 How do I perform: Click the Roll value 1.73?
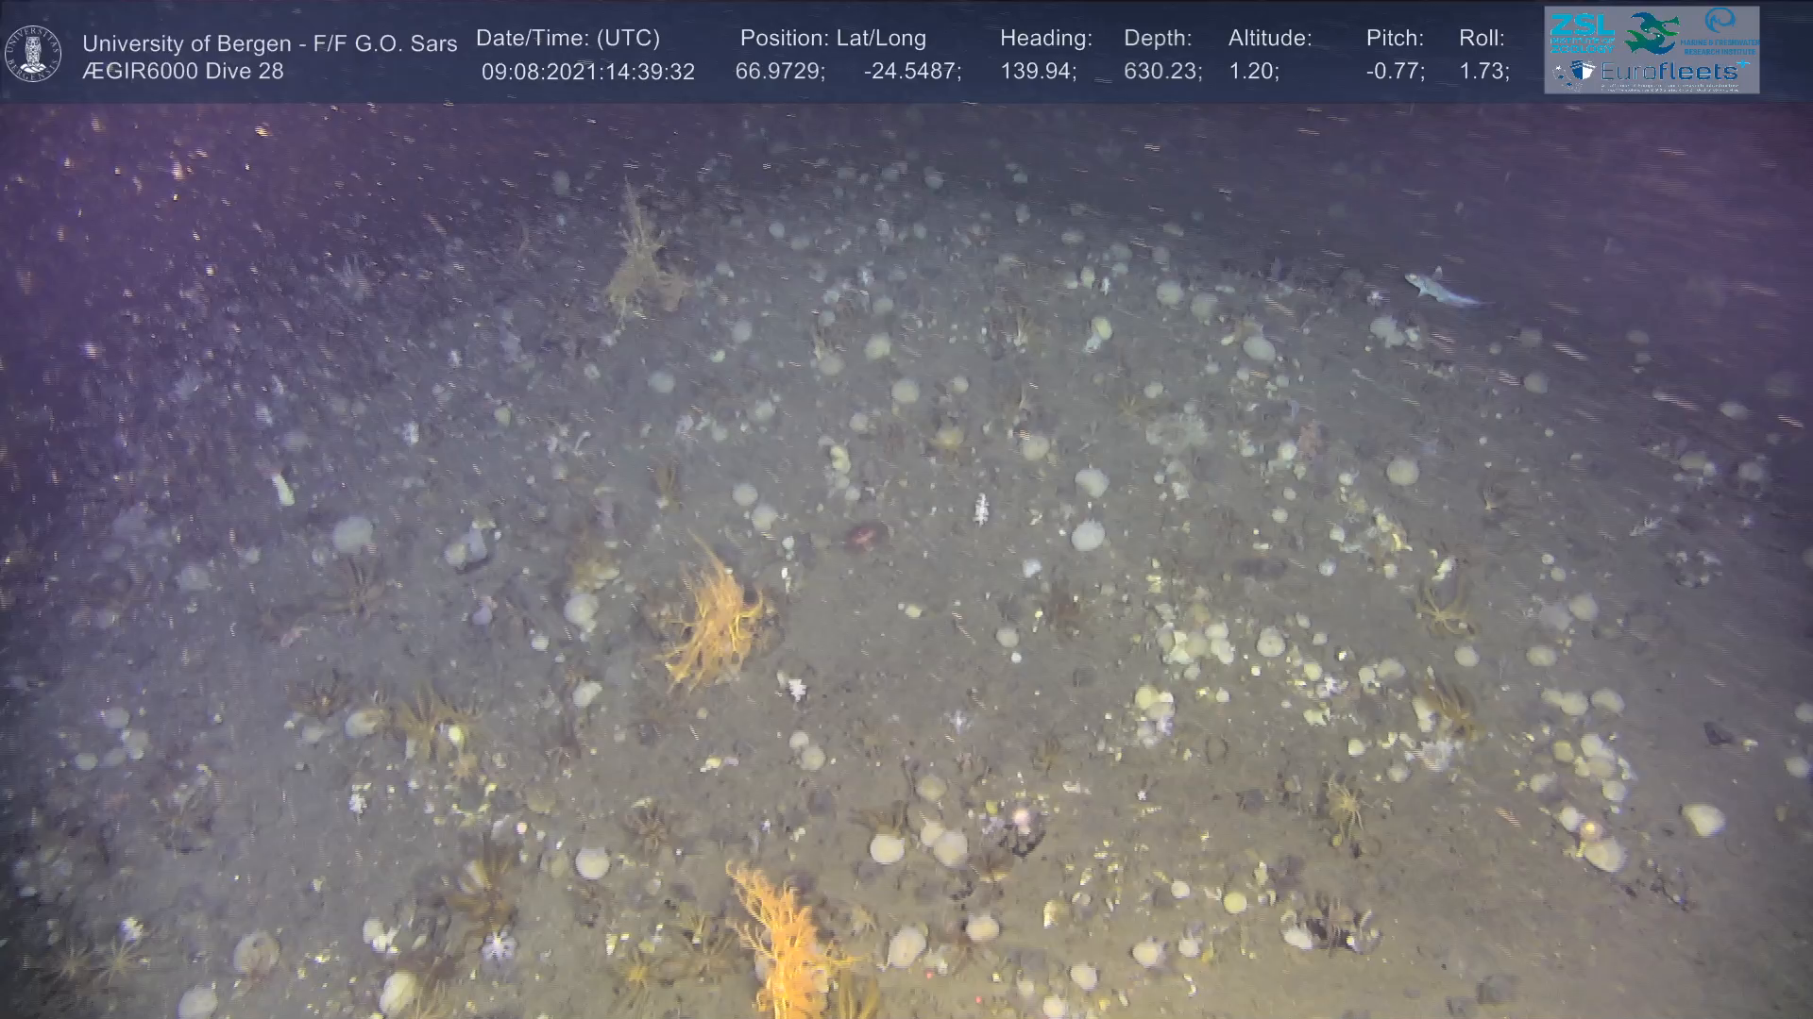pos(1483,72)
